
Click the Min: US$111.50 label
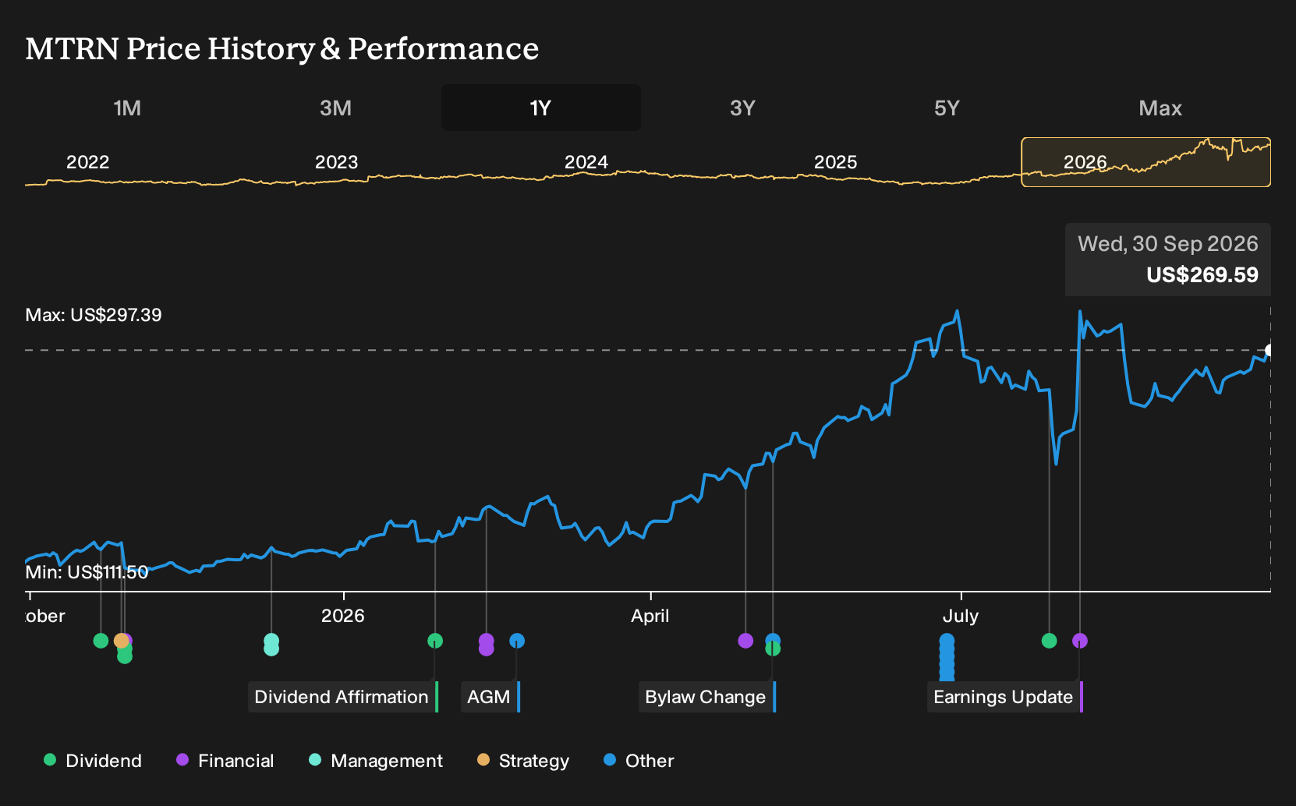pyautogui.click(x=87, y=572)
